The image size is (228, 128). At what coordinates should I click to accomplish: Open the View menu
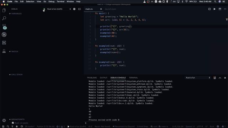39,1
